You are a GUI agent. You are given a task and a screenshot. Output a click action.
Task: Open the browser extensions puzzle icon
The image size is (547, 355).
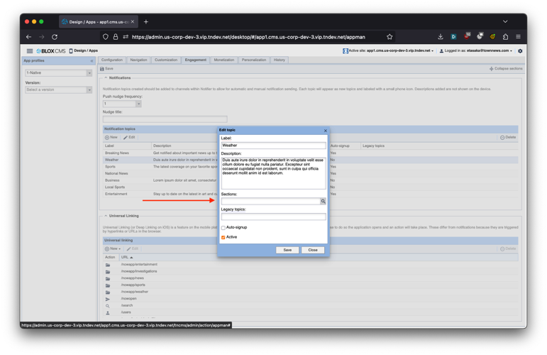[x=505, y=37]
